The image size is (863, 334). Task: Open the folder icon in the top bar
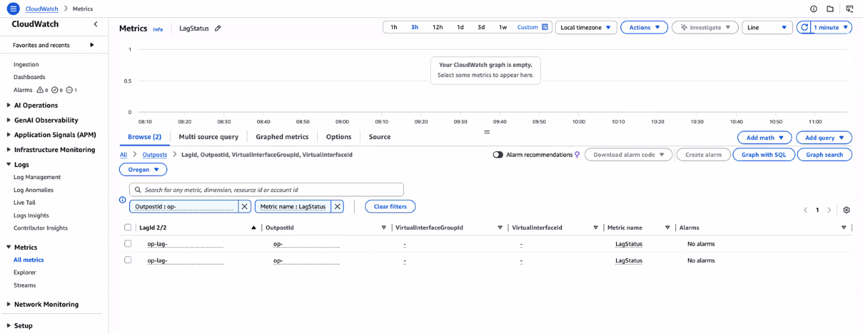pyautogui.click(x=830, y=9)
